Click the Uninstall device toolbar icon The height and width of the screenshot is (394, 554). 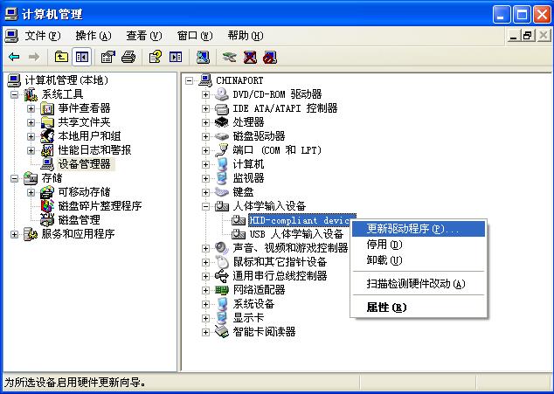[x=250, y=57]
